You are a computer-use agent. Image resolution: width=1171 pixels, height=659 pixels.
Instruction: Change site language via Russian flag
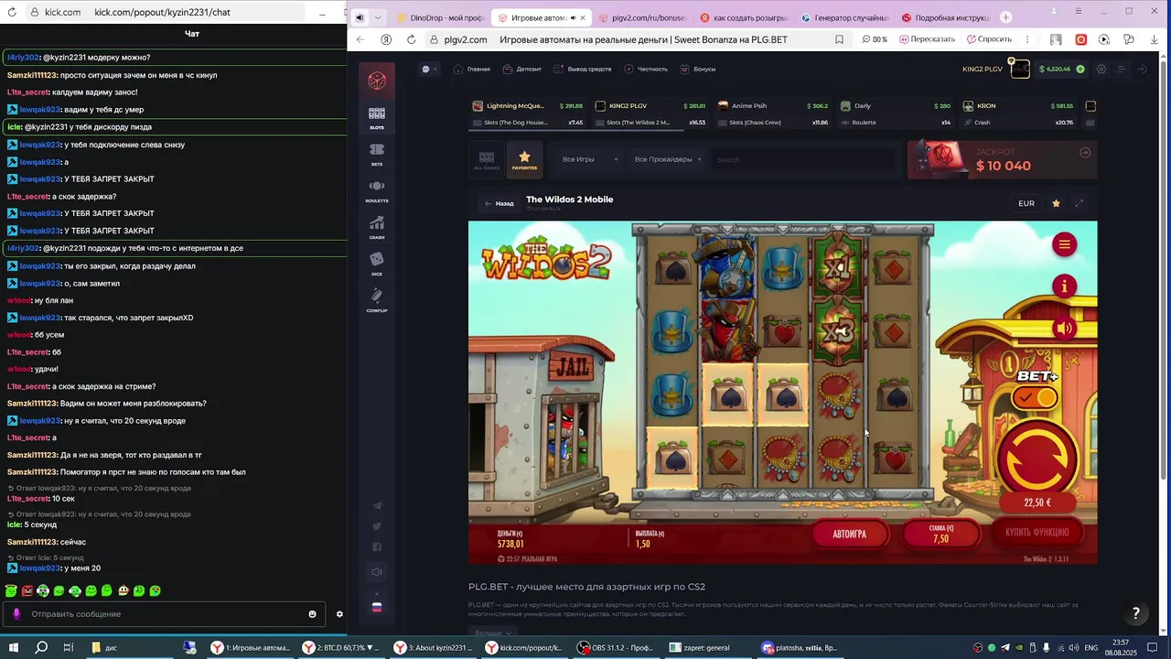(377, 606)
